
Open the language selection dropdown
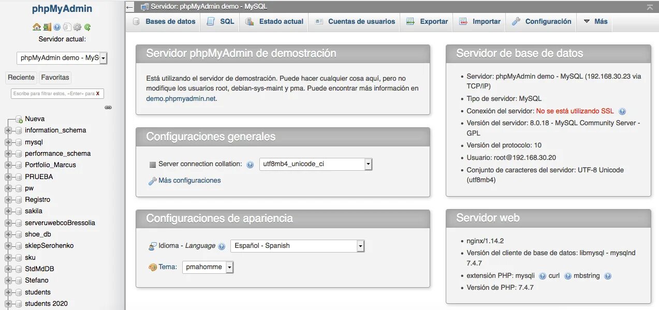[x=297, y=246]
